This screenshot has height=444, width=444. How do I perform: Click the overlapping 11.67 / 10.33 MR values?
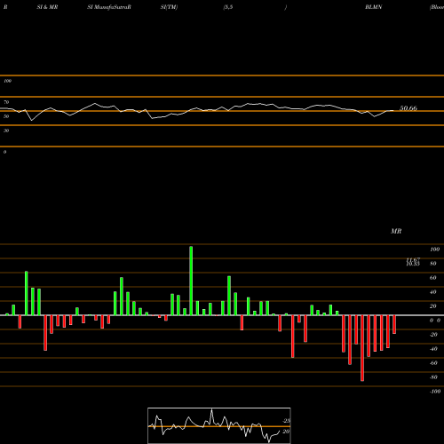click(413, 262)
